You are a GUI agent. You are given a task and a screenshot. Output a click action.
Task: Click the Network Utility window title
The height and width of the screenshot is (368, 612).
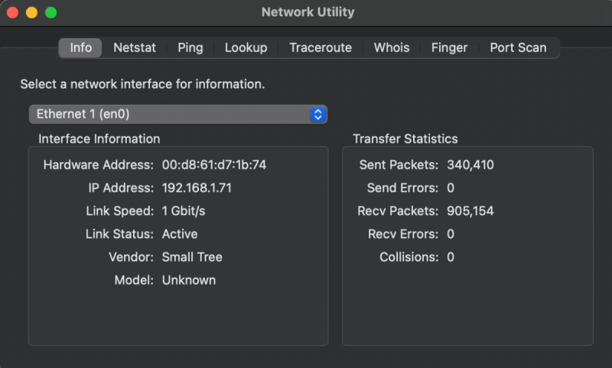coord(308,12)
